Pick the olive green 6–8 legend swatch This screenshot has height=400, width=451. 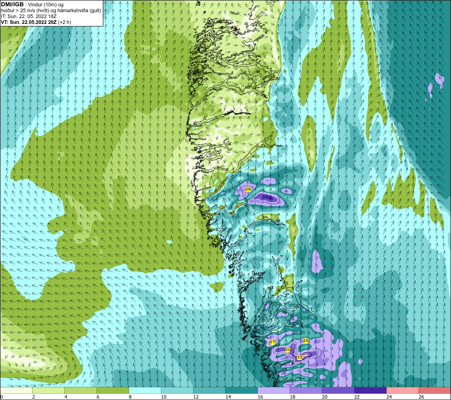click(x=113, y=391)
